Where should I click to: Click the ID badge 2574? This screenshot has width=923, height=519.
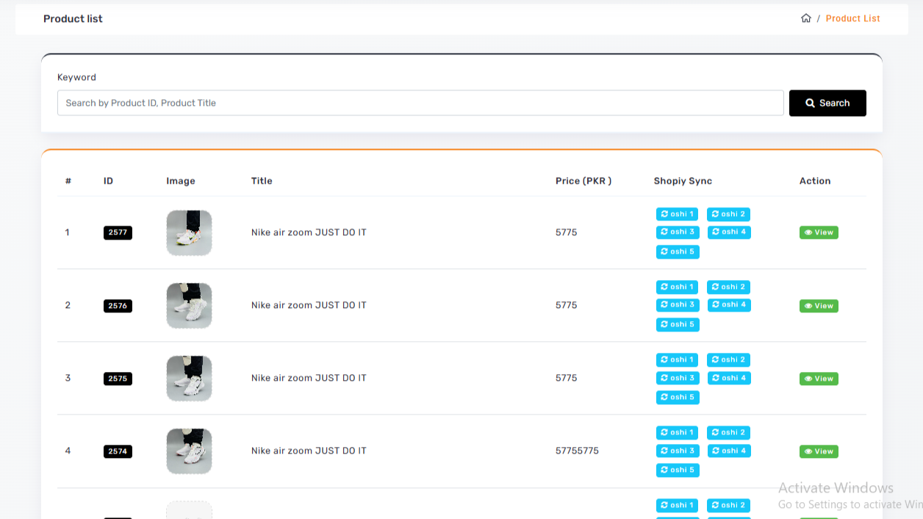tap(118, 451)
